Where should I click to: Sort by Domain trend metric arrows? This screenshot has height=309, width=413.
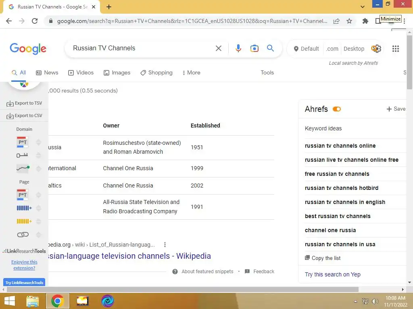point(38,169)
